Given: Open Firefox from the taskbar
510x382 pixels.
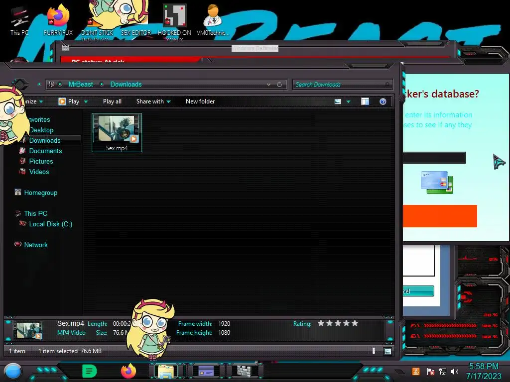Looking at the screenshot, I should pyautogui.click(x=128, y=371).
